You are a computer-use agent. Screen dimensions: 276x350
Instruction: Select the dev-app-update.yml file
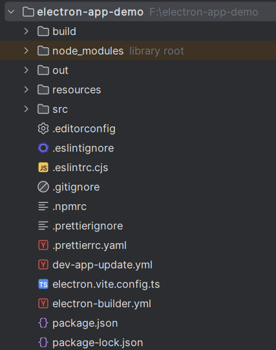pos(102,264)
